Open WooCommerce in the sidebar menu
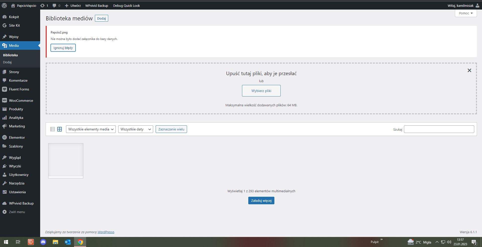Viewport: 482px width, 247px height. click(21, 101)
